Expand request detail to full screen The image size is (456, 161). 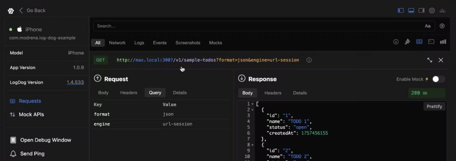click(x=429, y=60)
